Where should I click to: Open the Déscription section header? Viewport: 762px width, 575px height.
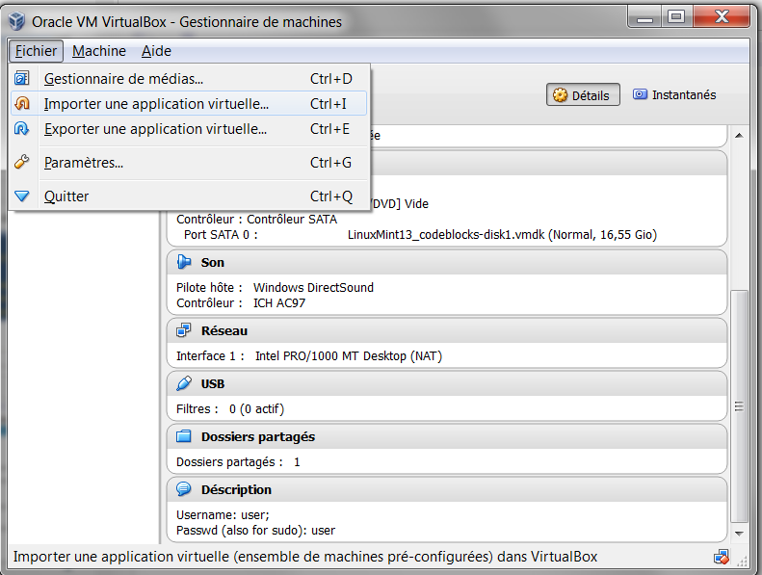point(447,489)
